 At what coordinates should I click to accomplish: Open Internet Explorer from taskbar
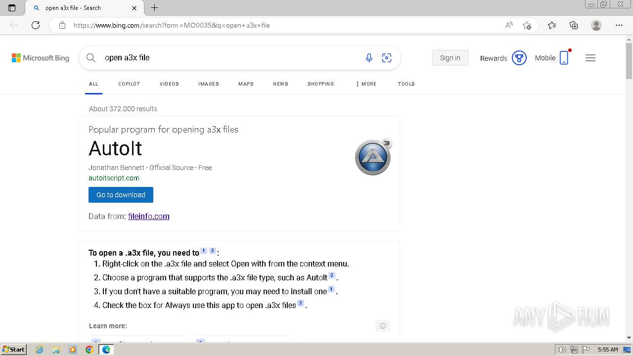click(39, 350)
